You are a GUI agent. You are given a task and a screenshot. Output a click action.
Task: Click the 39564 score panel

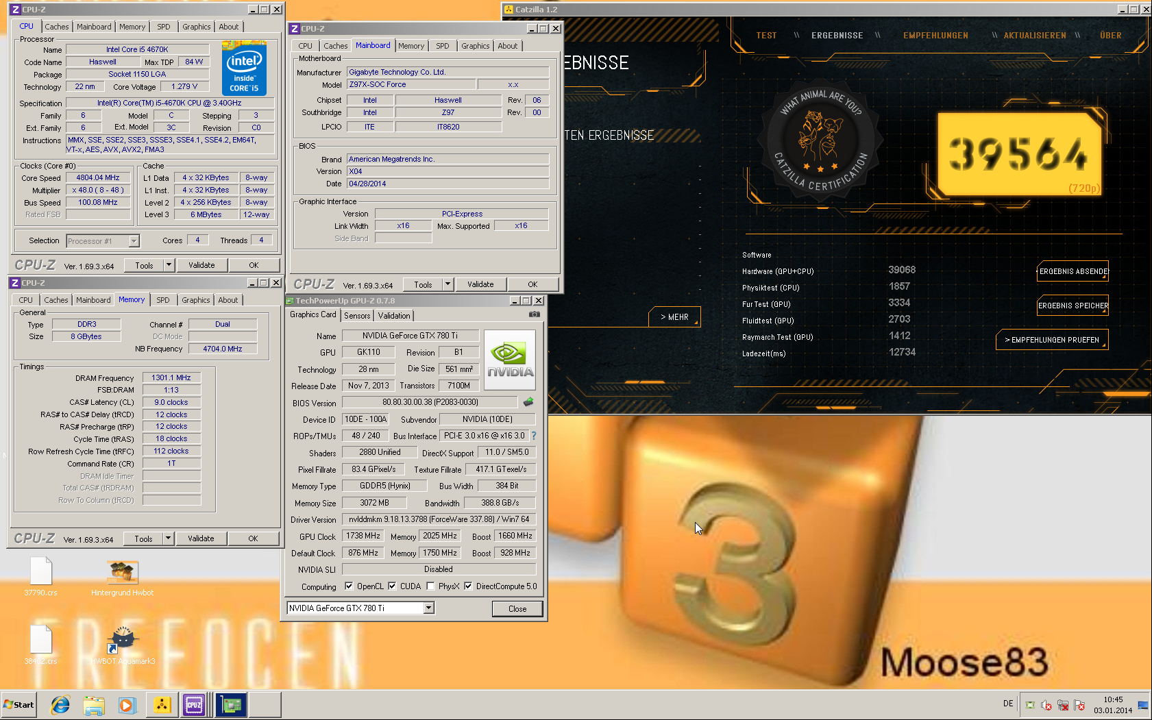click(x=1019, y=153)
